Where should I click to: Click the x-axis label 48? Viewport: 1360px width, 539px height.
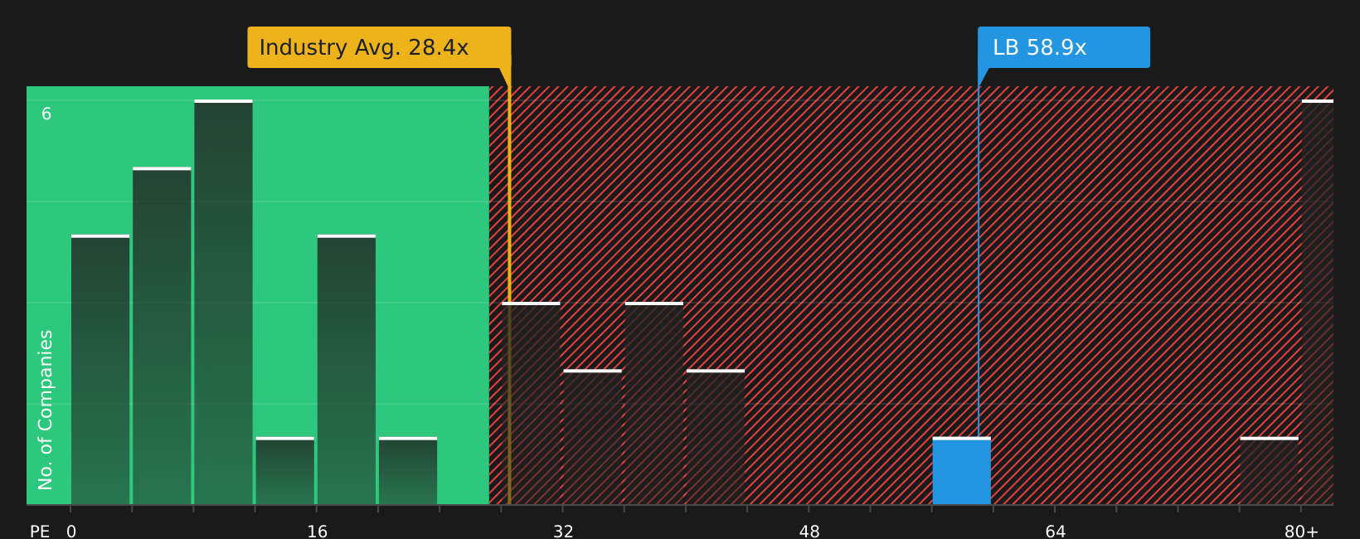[x=809, y=532]
